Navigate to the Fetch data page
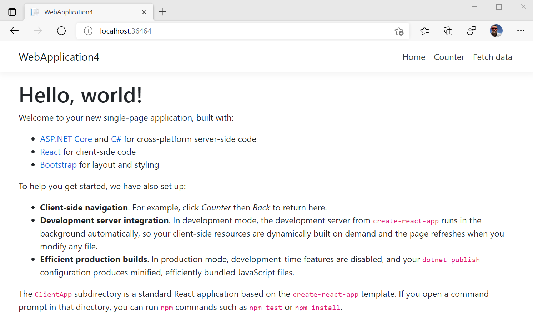 (492, 57)
